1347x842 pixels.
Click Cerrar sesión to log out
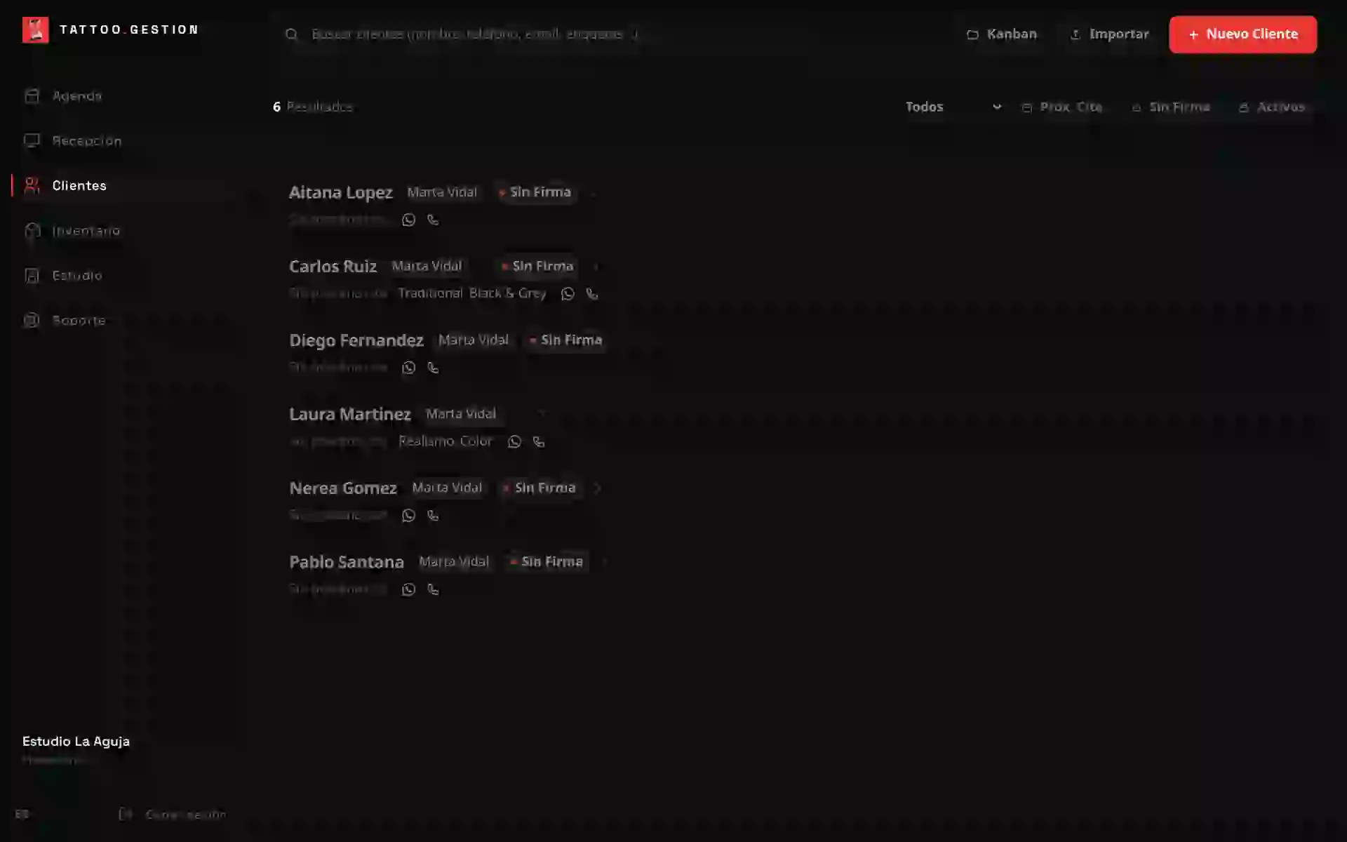[173, 815]
